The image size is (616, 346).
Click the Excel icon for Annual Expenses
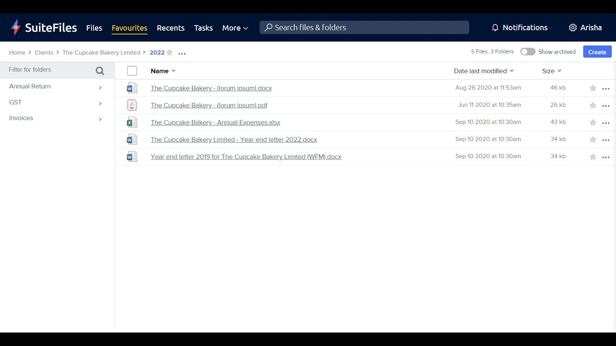131,122
